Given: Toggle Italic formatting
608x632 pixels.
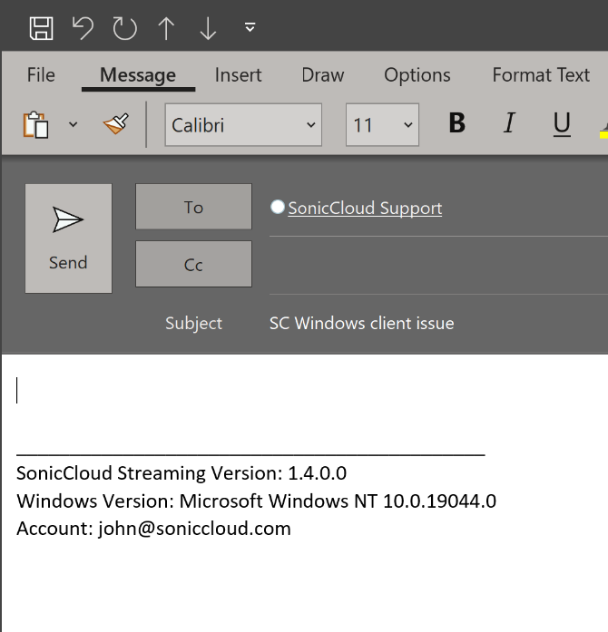Looking at the screenshot, I should click(x=509, y=124).
